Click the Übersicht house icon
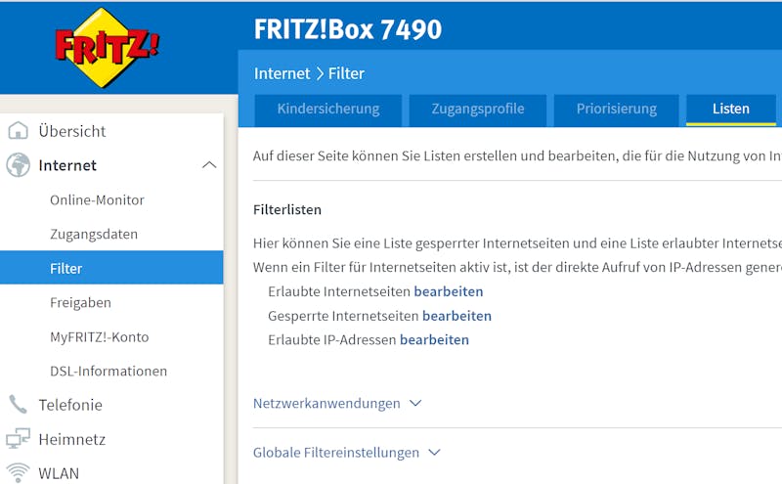This screenshot has height=484, width=782. pyautogui.click(x=18, y=131)
